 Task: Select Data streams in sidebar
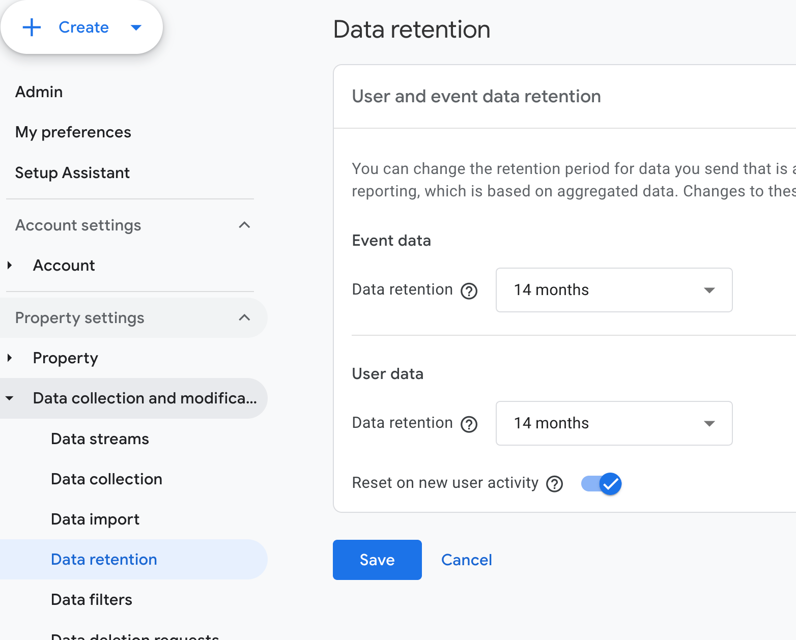[100, 439]
